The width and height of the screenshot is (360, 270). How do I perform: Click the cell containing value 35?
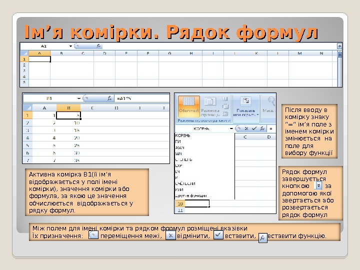[x=68, y=160]
